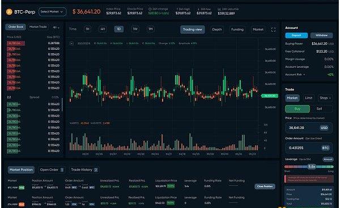Click the Order Amount input field

click(309, 148)
